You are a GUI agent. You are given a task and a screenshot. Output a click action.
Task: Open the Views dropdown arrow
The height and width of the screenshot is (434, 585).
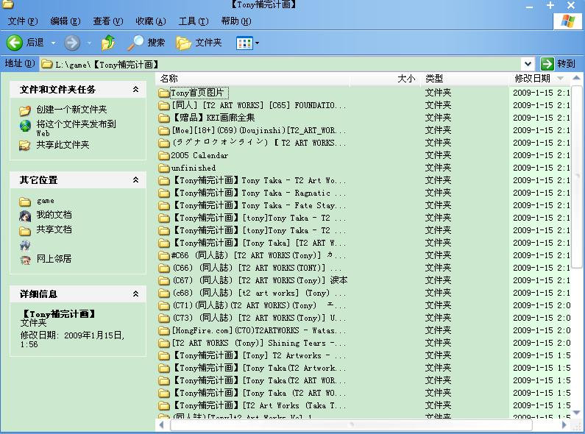257,43
